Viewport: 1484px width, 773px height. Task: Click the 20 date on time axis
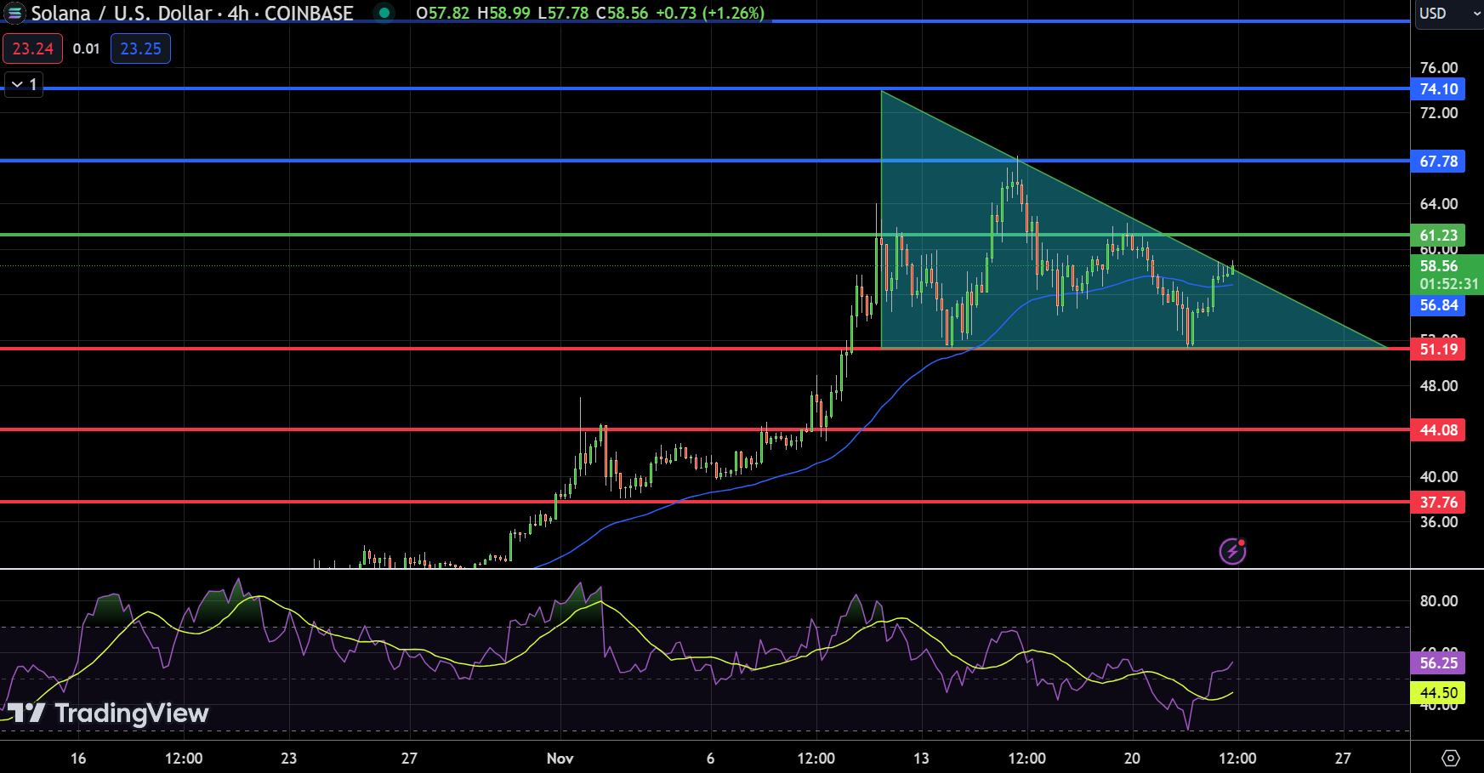coord(1132,758)
